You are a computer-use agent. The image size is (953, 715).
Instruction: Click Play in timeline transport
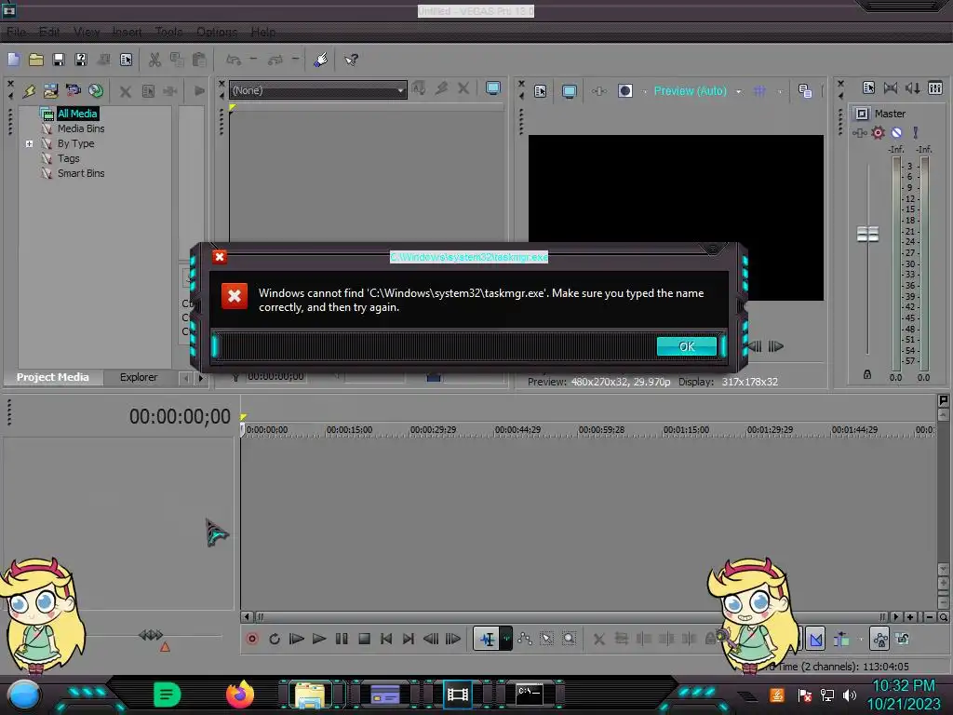(319, 639)
